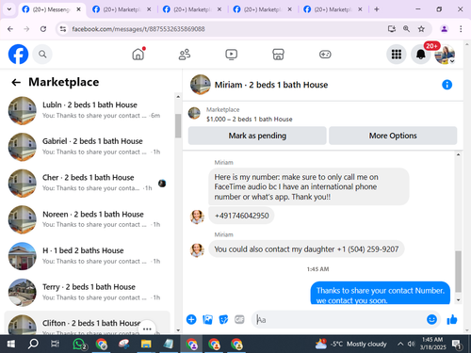Open the install/cast icon in address bar
Screen dimensions: 471x353
392,29
